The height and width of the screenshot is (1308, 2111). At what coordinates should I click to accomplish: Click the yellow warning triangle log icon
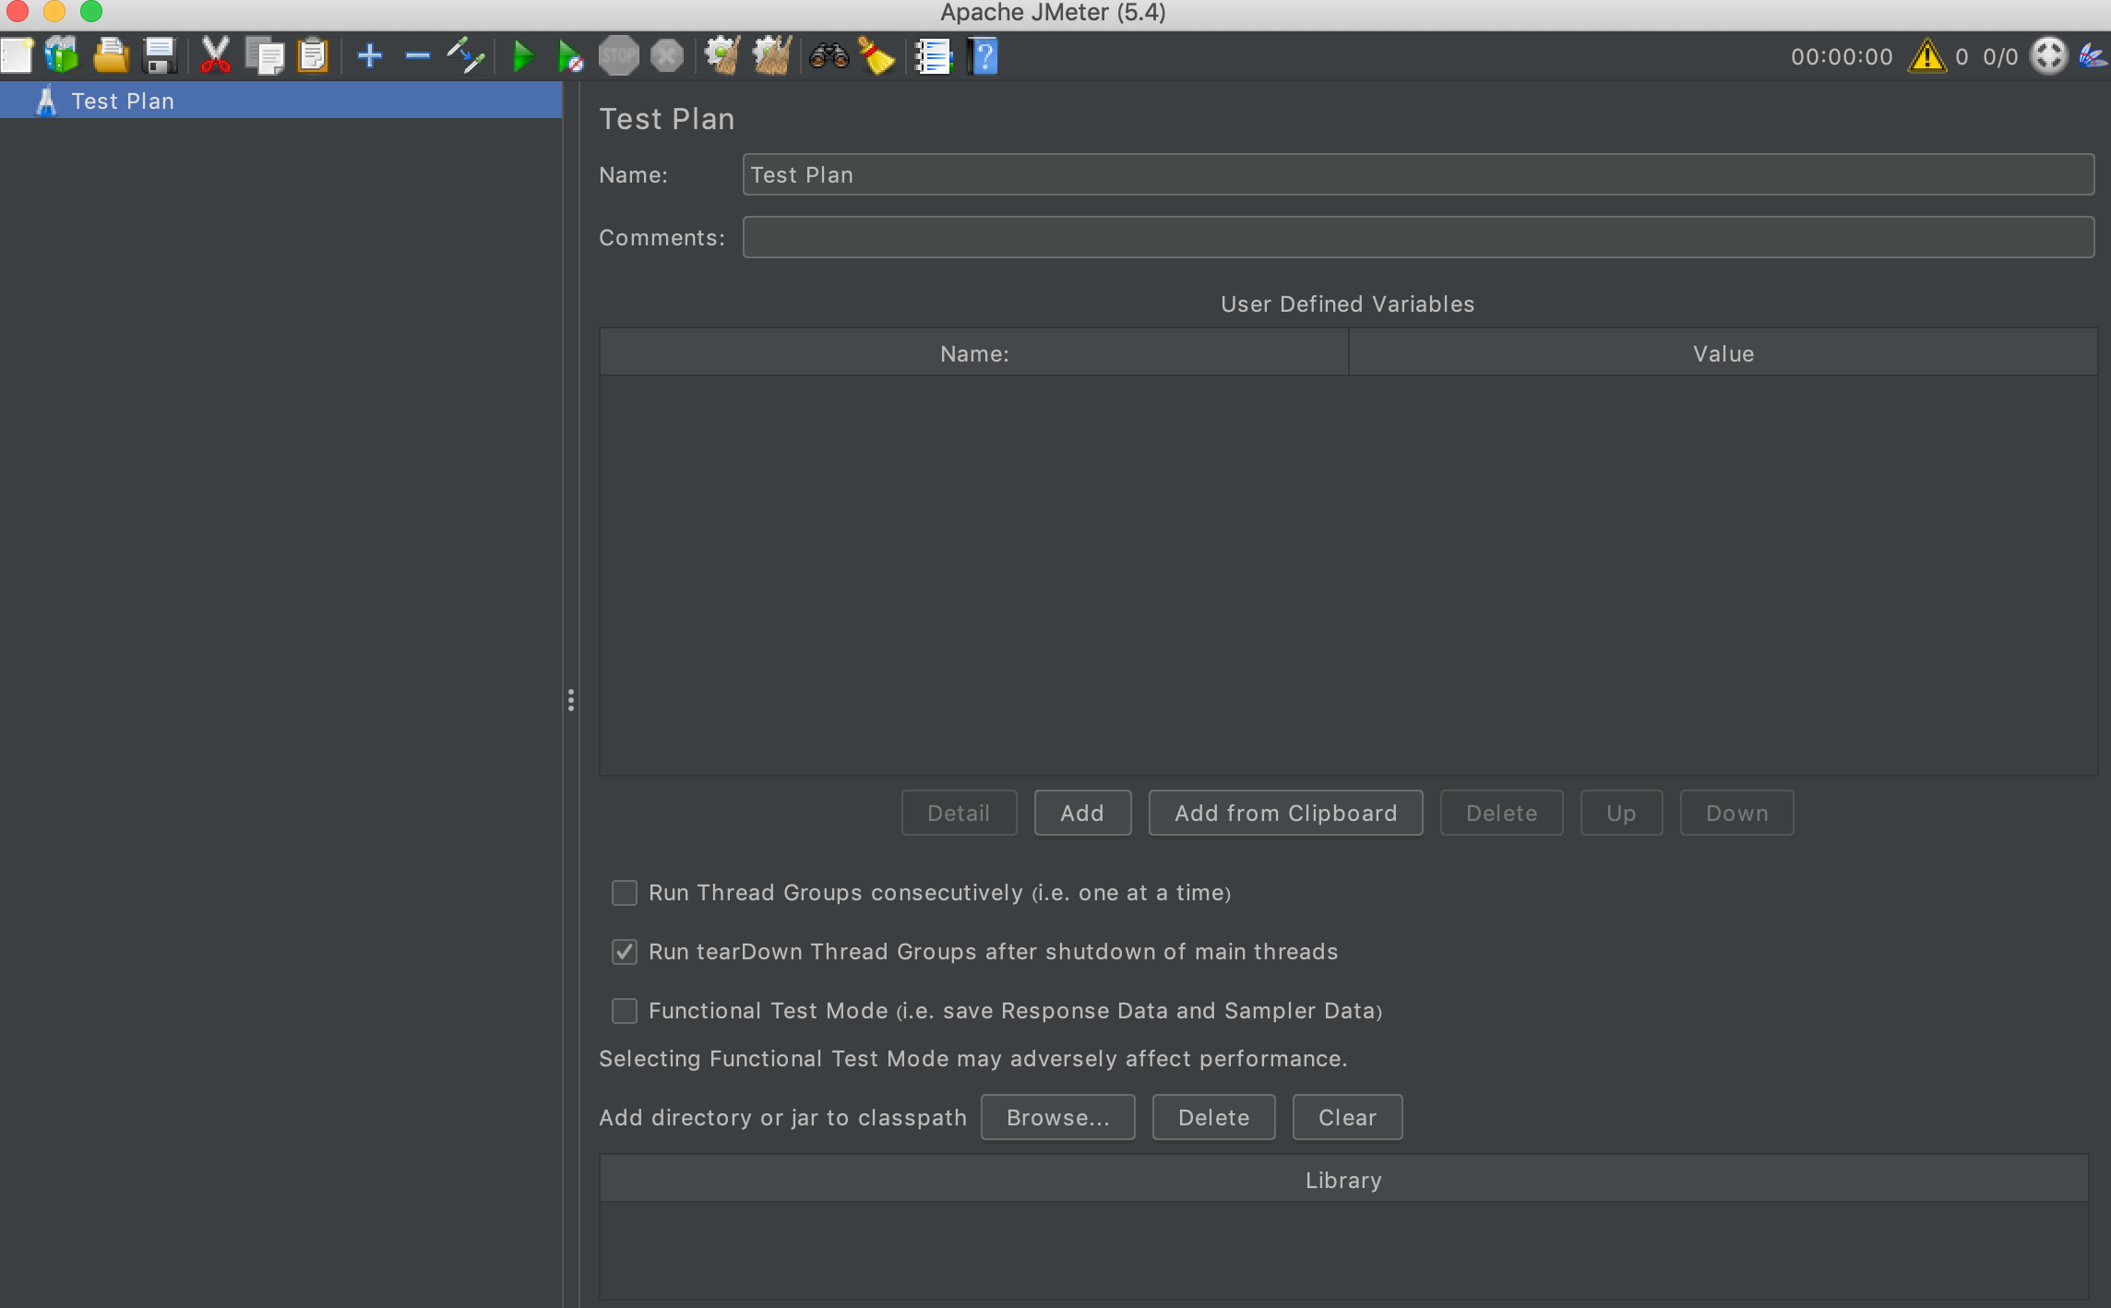pos(1926,56)
